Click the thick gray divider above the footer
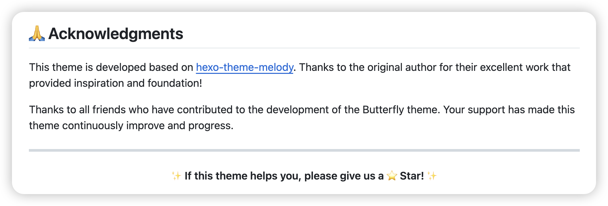The height and width of the screenshot is (206, 608). point(304,150)
